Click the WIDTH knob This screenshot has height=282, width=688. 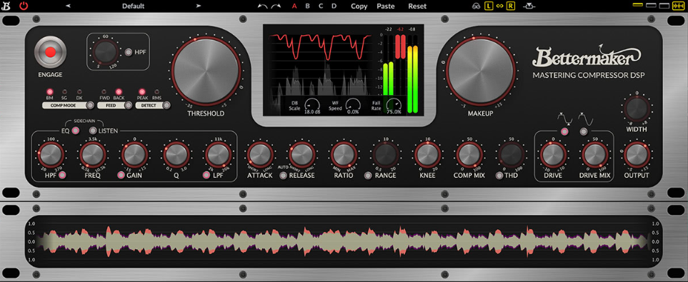coord(637,109)
